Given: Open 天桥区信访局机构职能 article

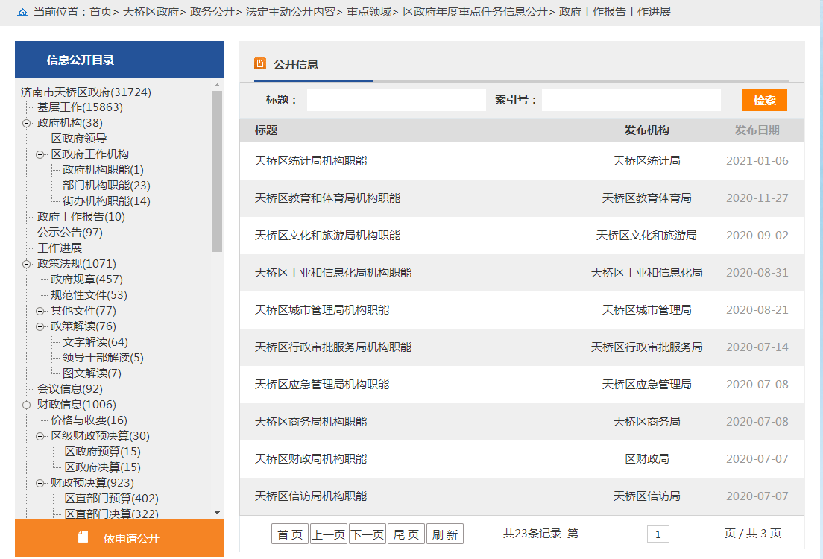Looking at the screenshot, I should (311, 496).
